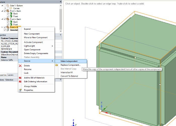Choose Expand in the context menu
This screenshot has height=126, width=176.
click(x=36, y=29)
